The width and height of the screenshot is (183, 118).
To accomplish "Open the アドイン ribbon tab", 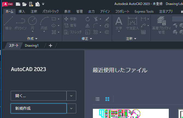I will [x=105, y=12].
